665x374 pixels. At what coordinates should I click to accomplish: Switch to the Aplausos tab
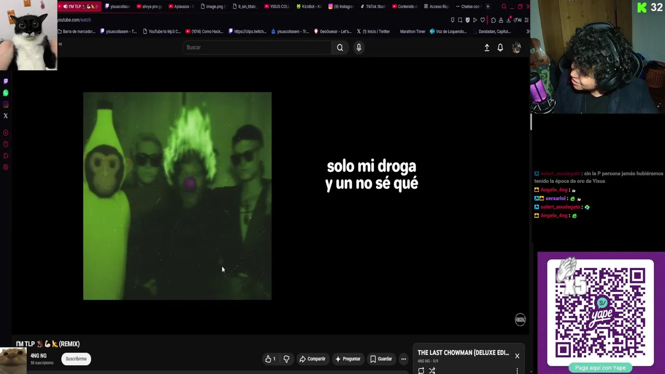181,7
